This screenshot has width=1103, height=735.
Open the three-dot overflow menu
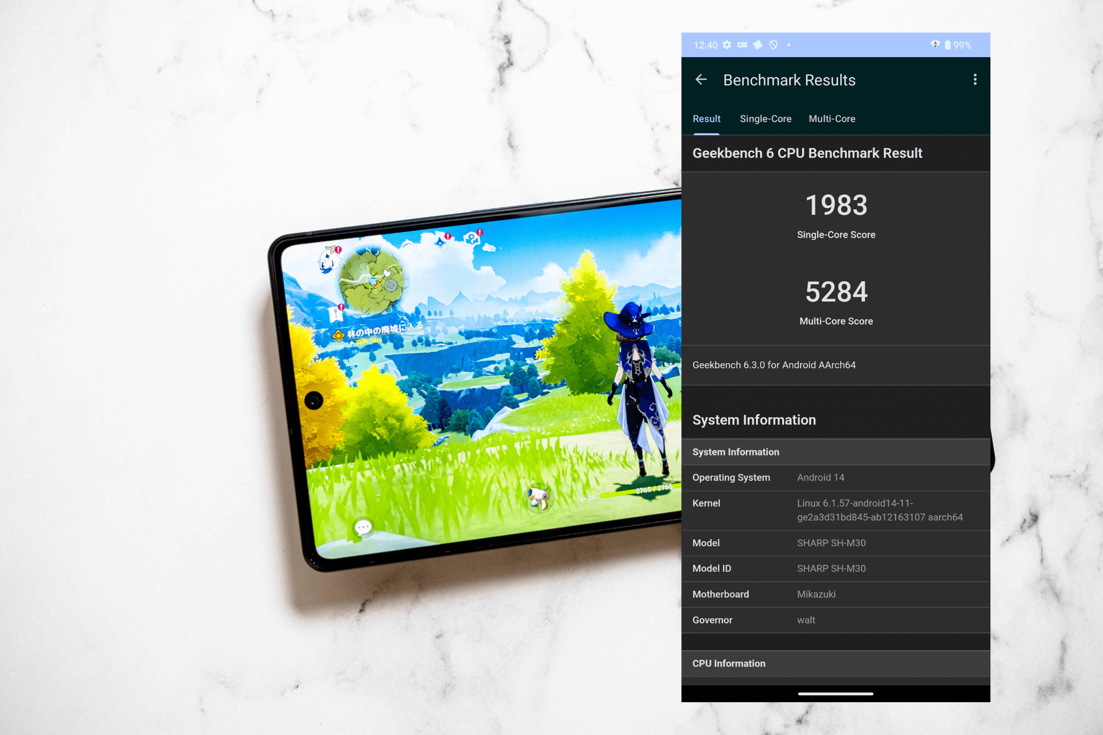coord(975,80)
